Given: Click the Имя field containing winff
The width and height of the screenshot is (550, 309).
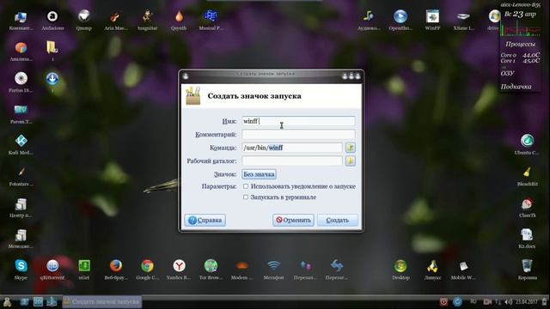Looking at the screenshot, I should point(298,121).
